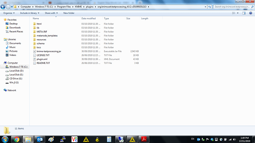Select Local Disk (D:) in sidebar
Image resolution: width=255 pixels, height=143 pixels.
click(x=16, y=71)
